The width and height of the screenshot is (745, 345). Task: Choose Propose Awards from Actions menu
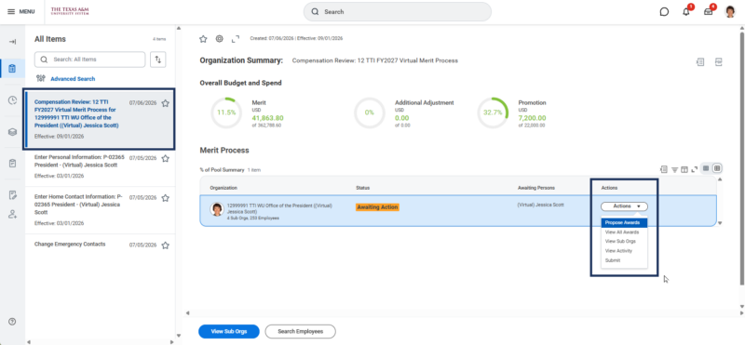pos(624,222)
